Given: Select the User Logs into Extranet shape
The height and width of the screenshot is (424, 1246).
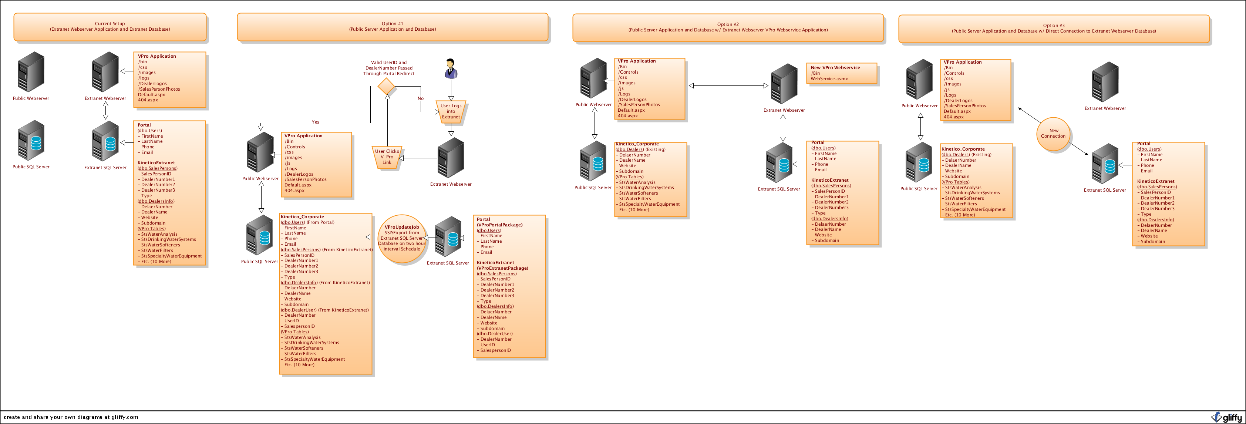Looking at the screenshot, I should (x=451, y=112).
